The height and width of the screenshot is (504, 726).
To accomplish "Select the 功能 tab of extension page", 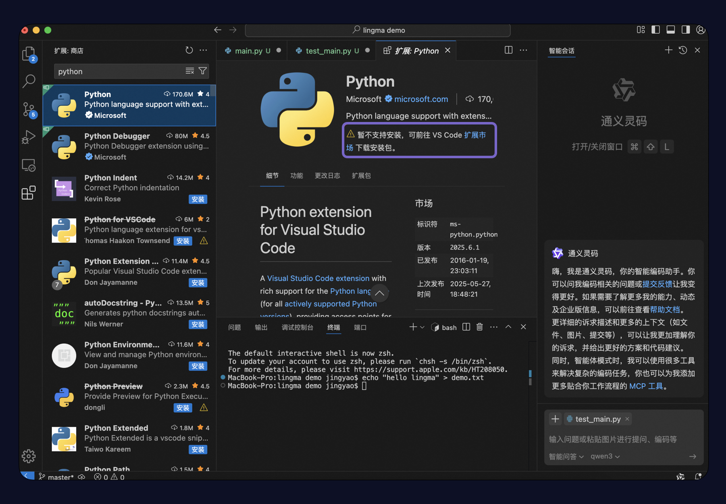I will pyautogui.click(x=296, y=175).
